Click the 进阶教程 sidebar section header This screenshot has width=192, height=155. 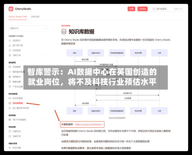pyautogui.click(x=12, y=115)
